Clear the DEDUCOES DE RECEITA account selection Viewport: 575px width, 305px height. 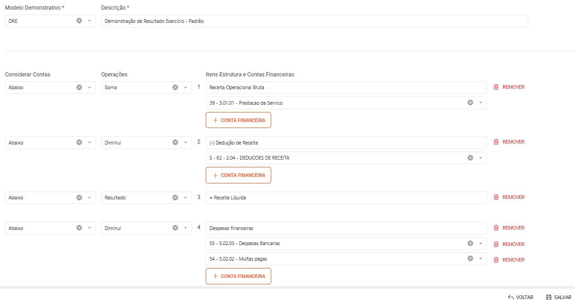pos(470,158)
